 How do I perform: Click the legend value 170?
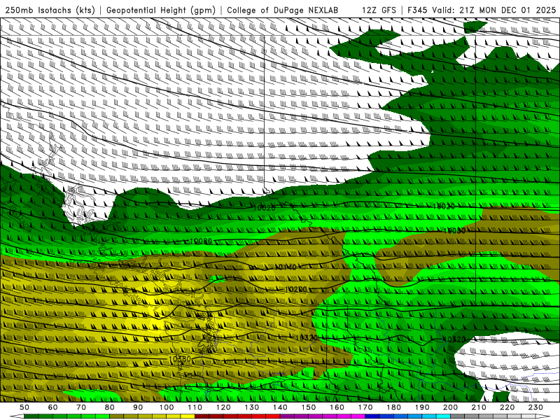click(365, 407)
